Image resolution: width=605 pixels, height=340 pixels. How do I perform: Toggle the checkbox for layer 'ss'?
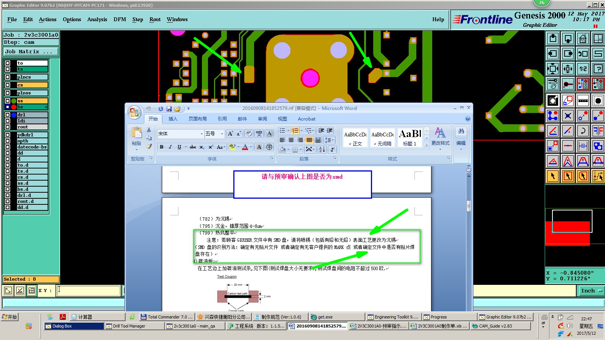point(8,101)
